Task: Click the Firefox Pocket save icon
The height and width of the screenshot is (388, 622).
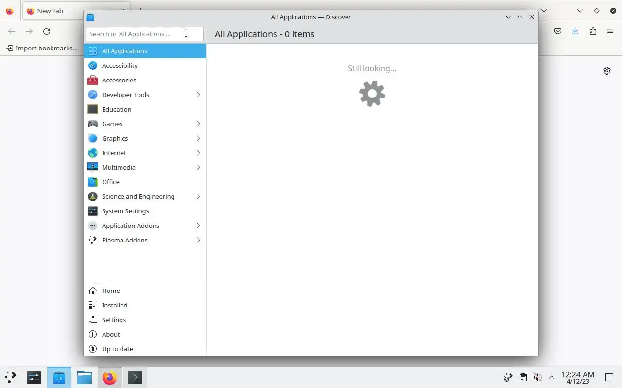Action: (558, 31)
